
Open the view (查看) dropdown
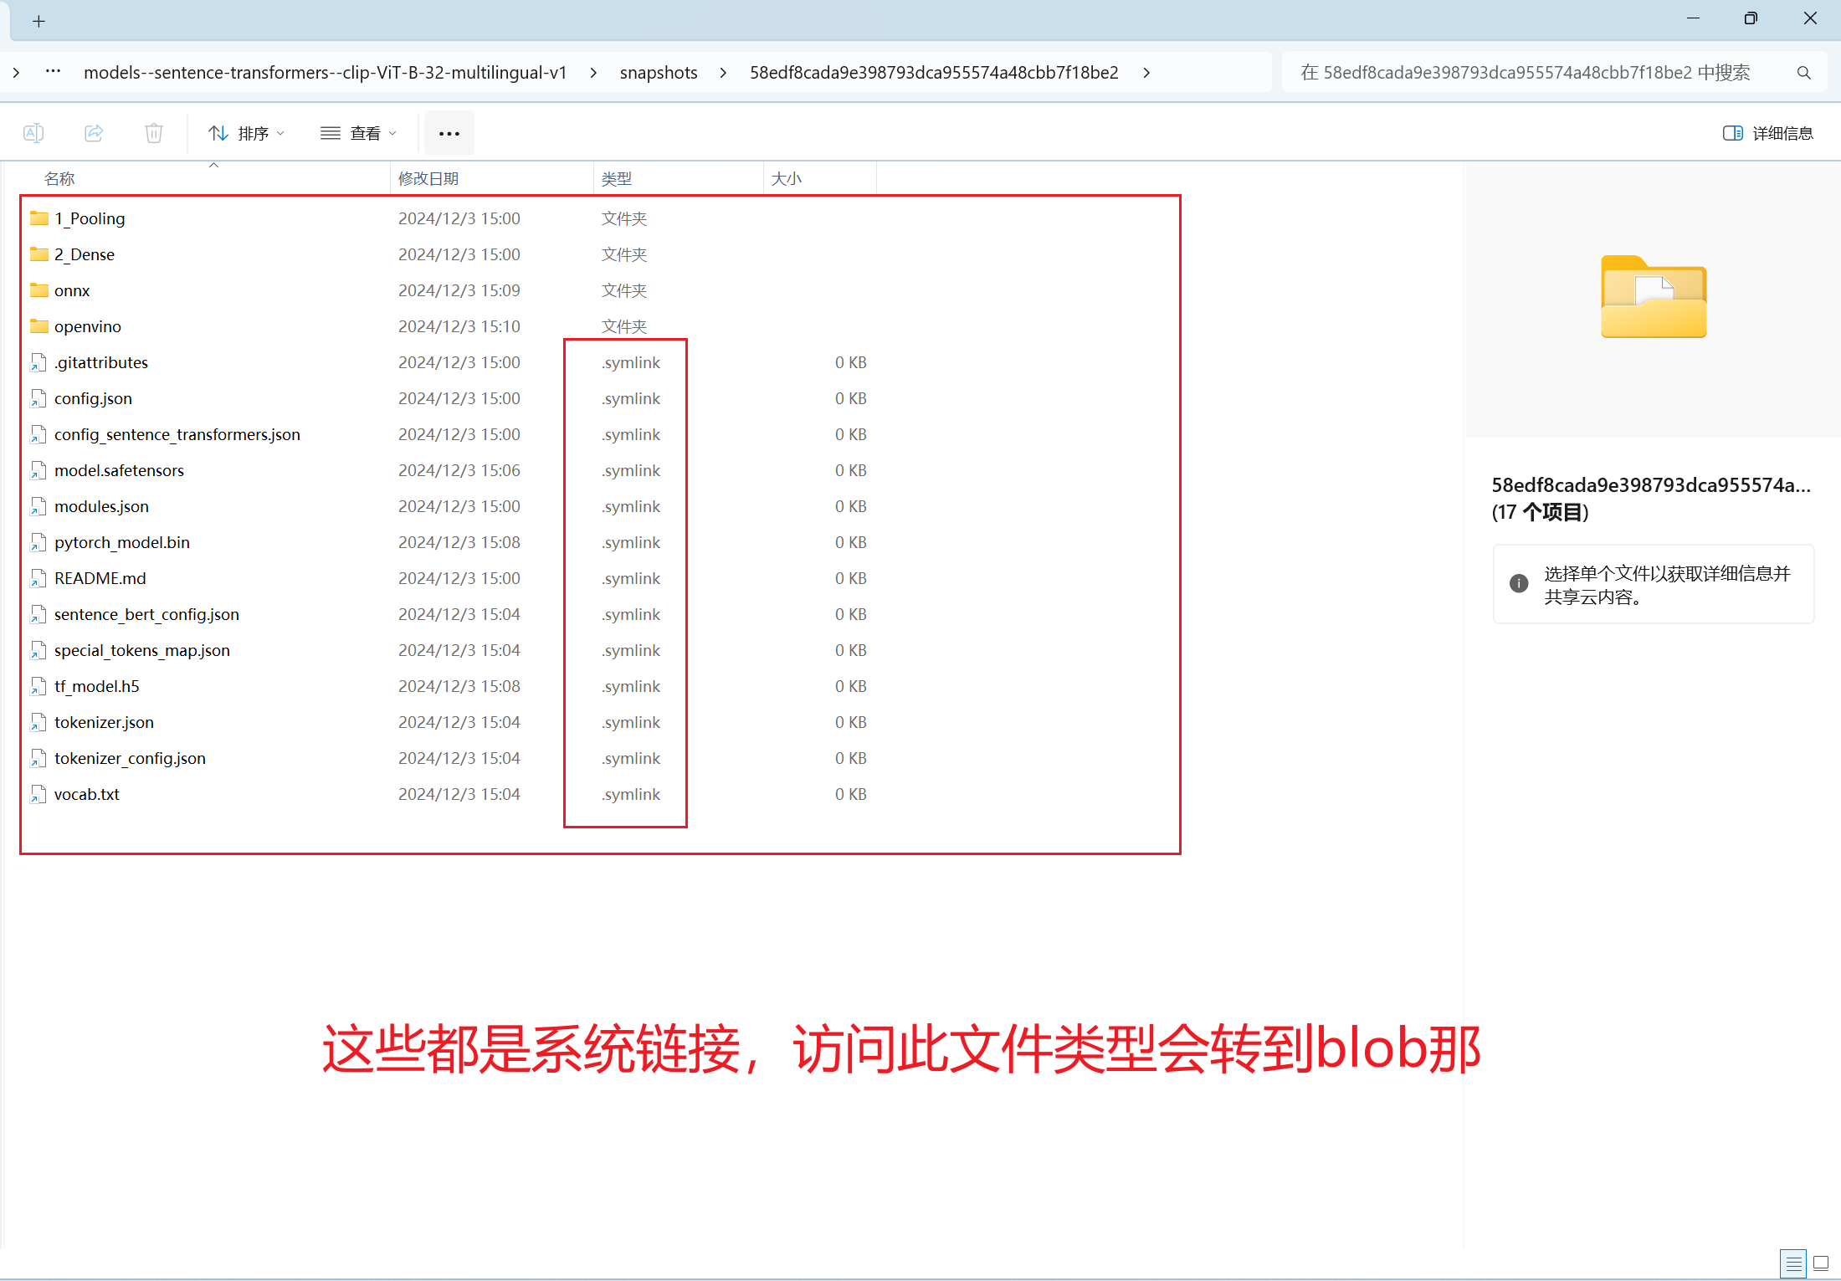coord(358,133)
